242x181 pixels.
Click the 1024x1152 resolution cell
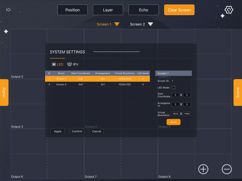[x=125, y=84]
